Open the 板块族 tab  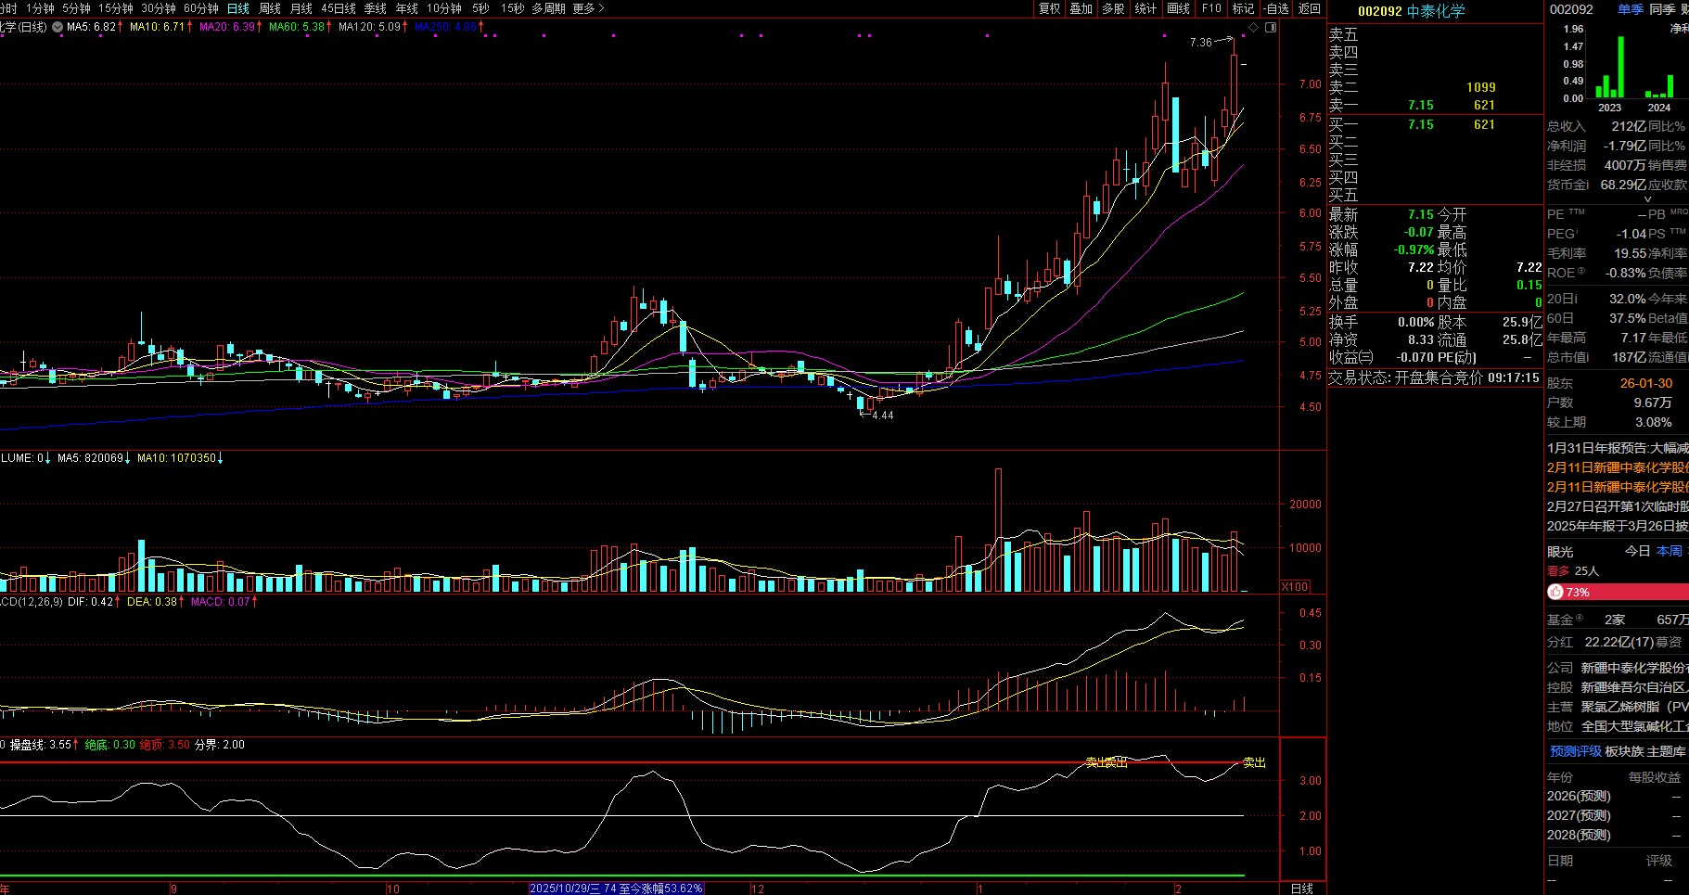(x=1624, y=751)
